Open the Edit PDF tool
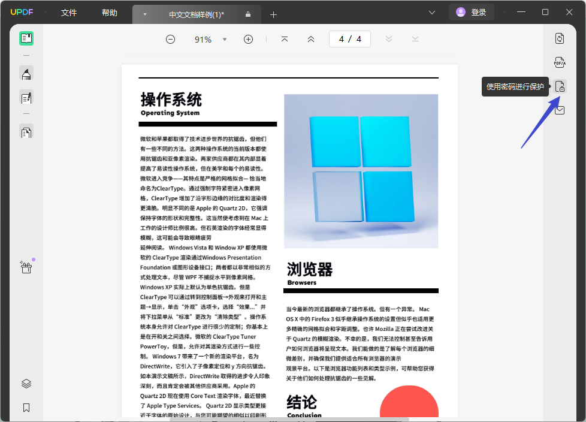The height and width of the screenshot is (422, 586). (x=26, y=98)
